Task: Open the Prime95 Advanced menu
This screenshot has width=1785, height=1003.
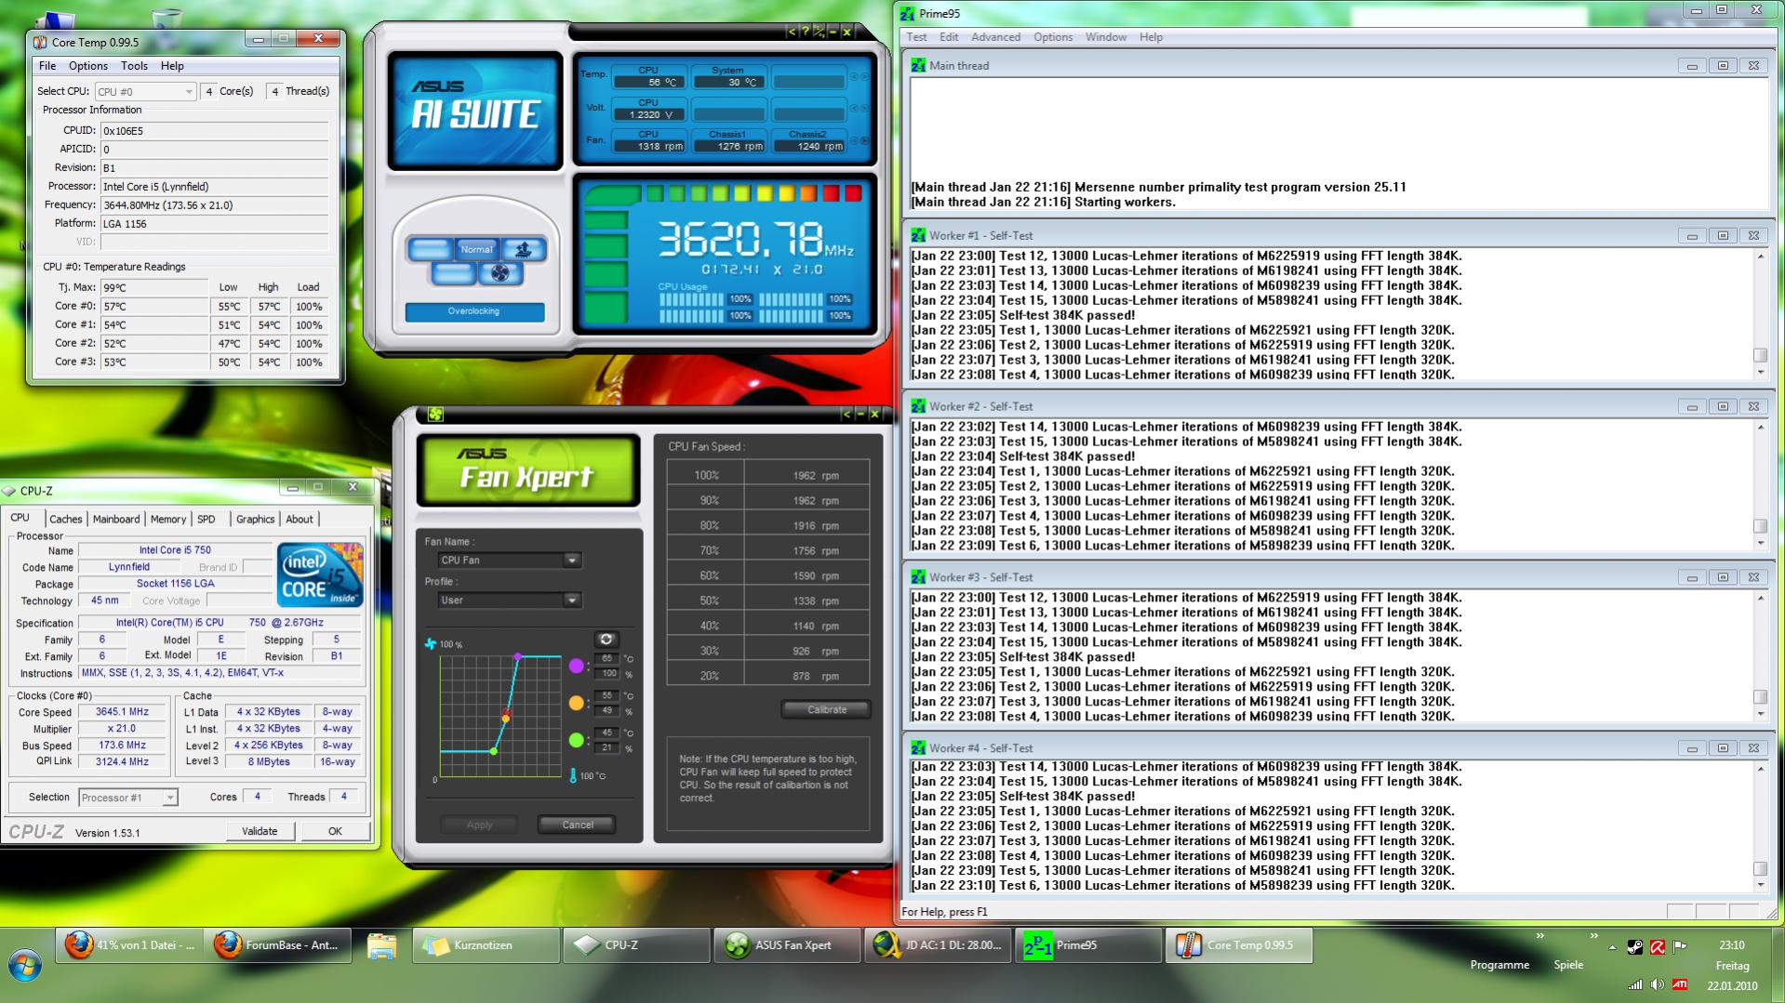Action: point(995,37)
